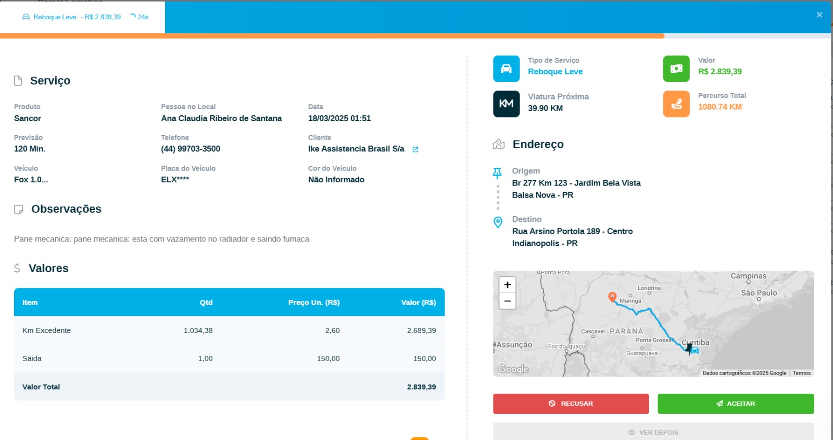833x440 pixels.
Task: Click the blue tow car service type icon
Action: tap(507, 69)
